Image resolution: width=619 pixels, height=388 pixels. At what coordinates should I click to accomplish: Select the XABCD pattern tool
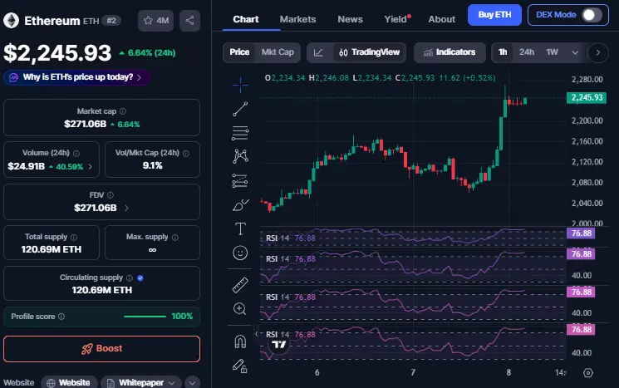point(240,156)
